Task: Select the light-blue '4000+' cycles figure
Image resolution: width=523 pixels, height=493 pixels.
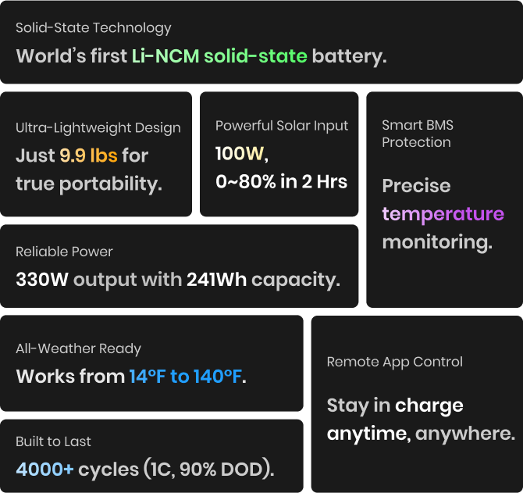Action: [44, 470]
